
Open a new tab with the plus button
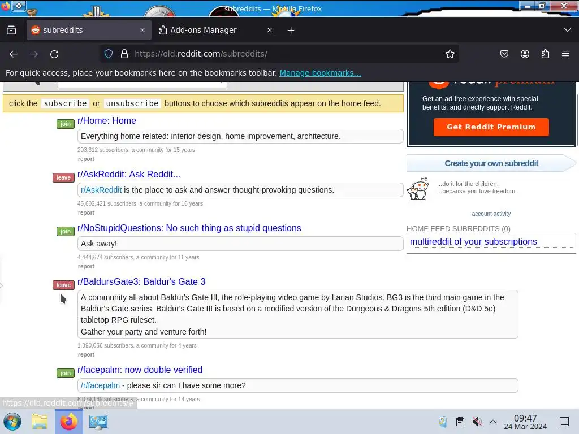coord(291,31)
